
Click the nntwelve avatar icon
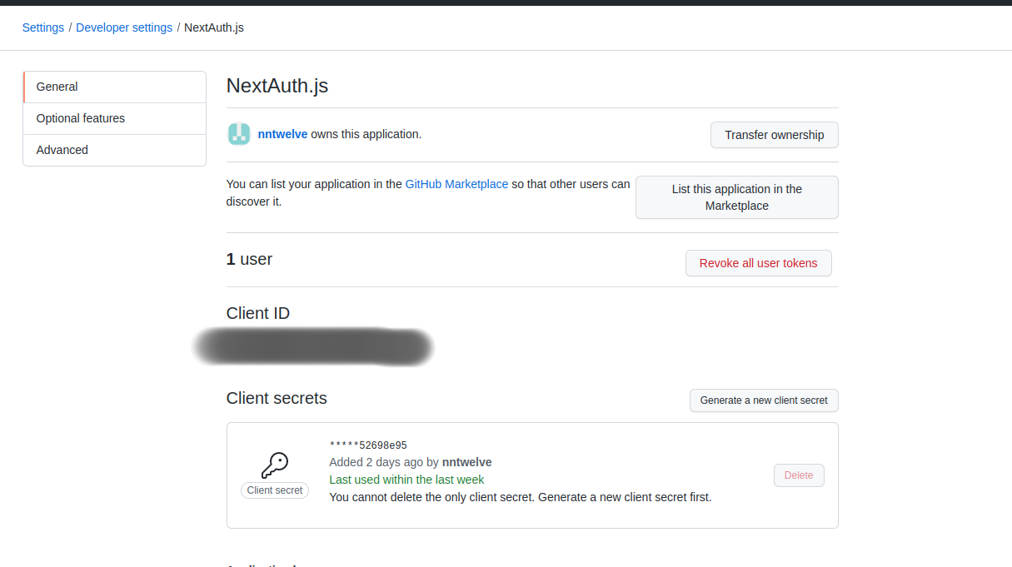(239, 134)
